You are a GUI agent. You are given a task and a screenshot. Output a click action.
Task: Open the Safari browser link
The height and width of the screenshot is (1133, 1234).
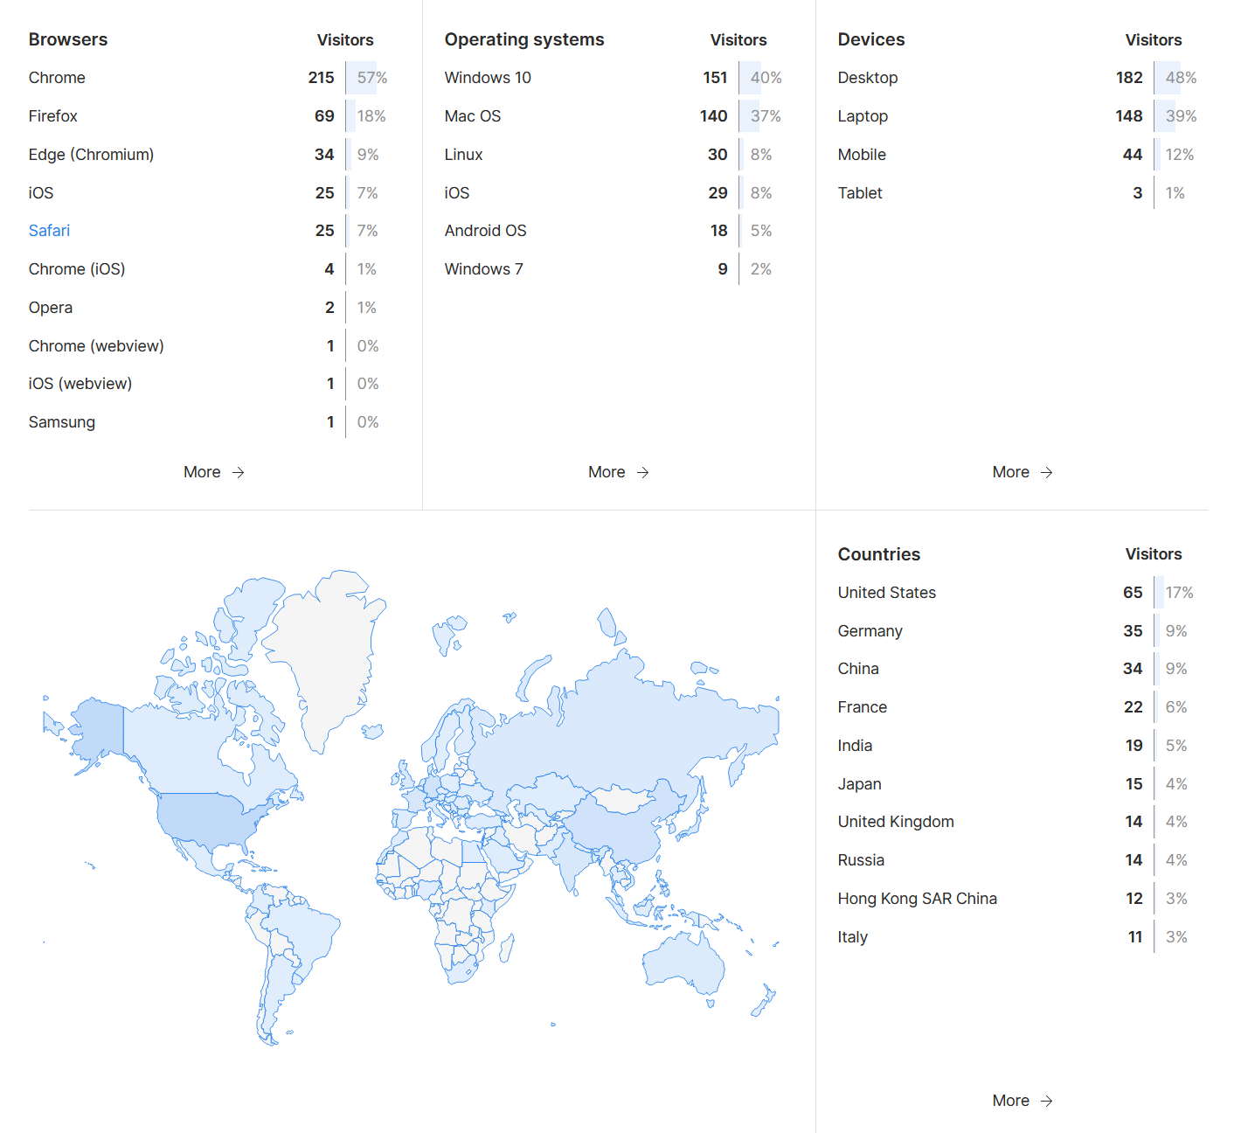49,231
